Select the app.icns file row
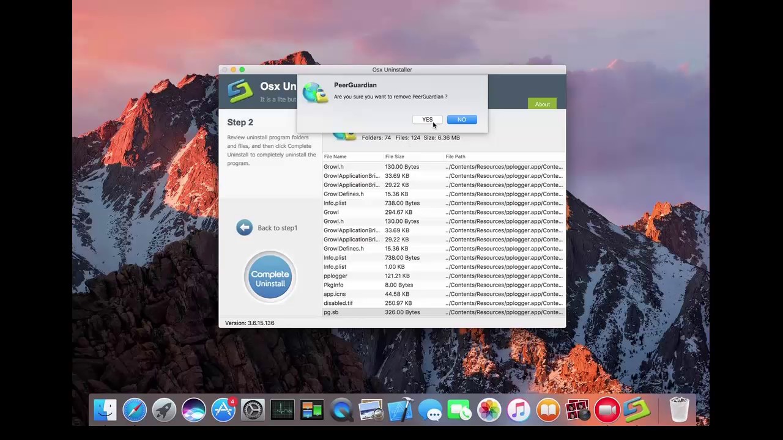This screenshot has height=440, width=783. pyautogui.click(x=444, y=294)
